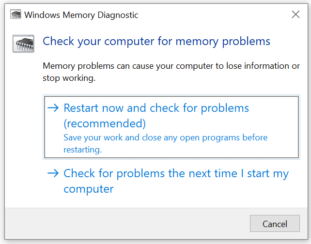Close the Windows Memory Diagnostic dialog
This screenshot has height=244, width=311.
pyautogui.click(x=295, y=14)
